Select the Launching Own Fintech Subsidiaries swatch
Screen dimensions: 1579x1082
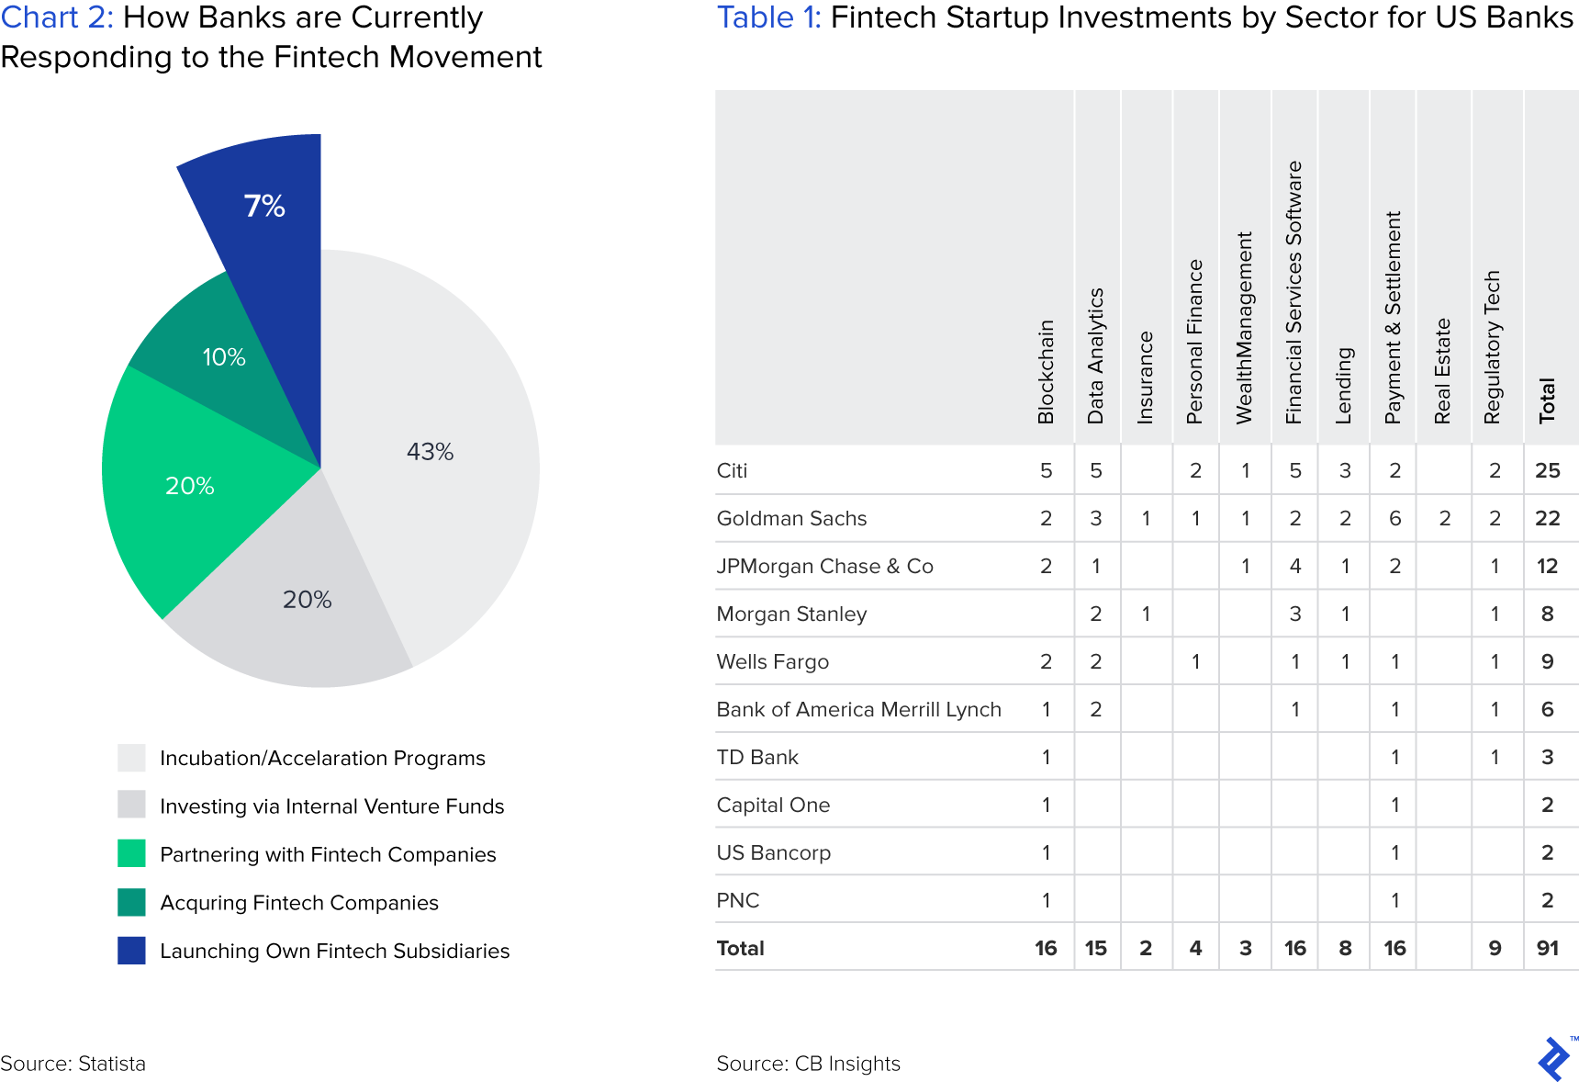click(x=131, y=951)
